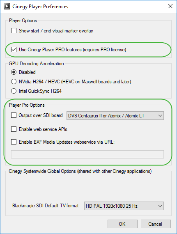Click the GPU Decoding Acceleration label
The width and height of the screenshot is (177, 234).
pos(36,64)
